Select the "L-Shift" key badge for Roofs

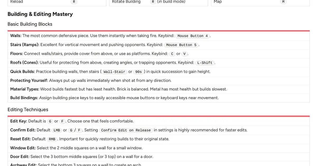click(205, 63)
